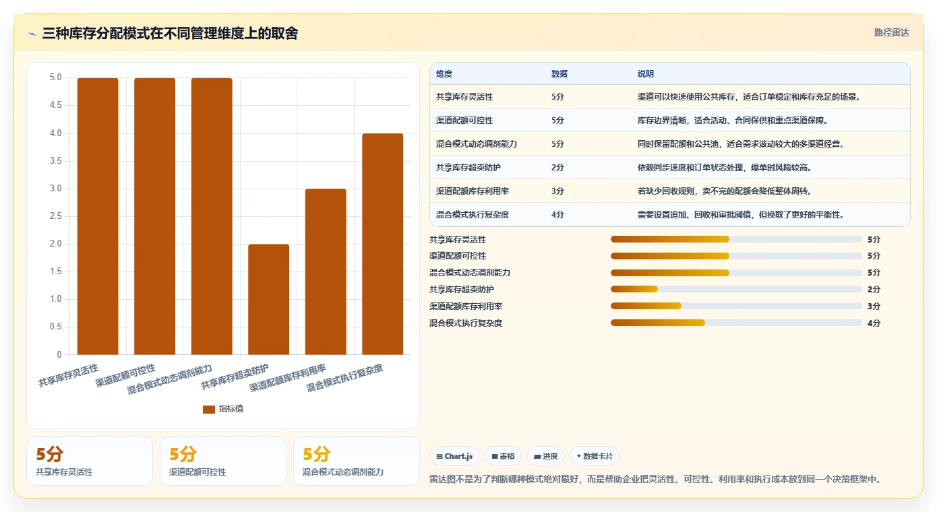Viewport: 937px width, 512px height.
Task: Click the 共享库存超卖防护 bar in chart
Action: pos(268,299)
